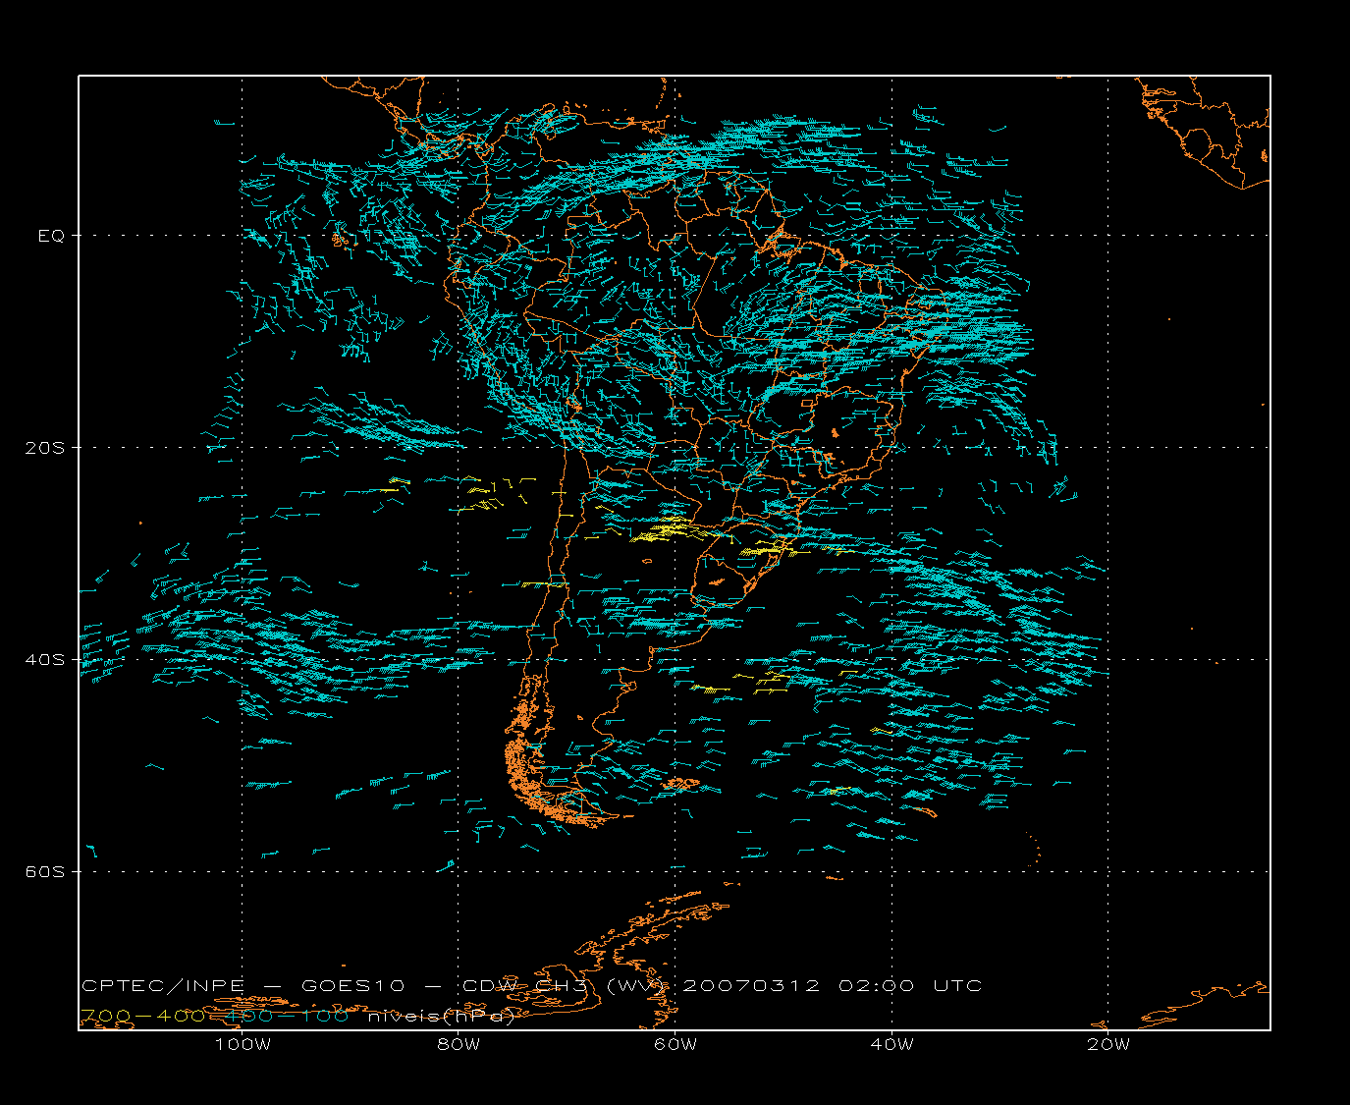This screenshot has width=1350, height=1105.
Task: Click the 20S latitude label
Action: click(45, 448)
